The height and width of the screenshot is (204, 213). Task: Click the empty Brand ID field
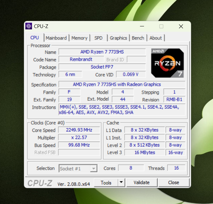[x=136, y=59]
